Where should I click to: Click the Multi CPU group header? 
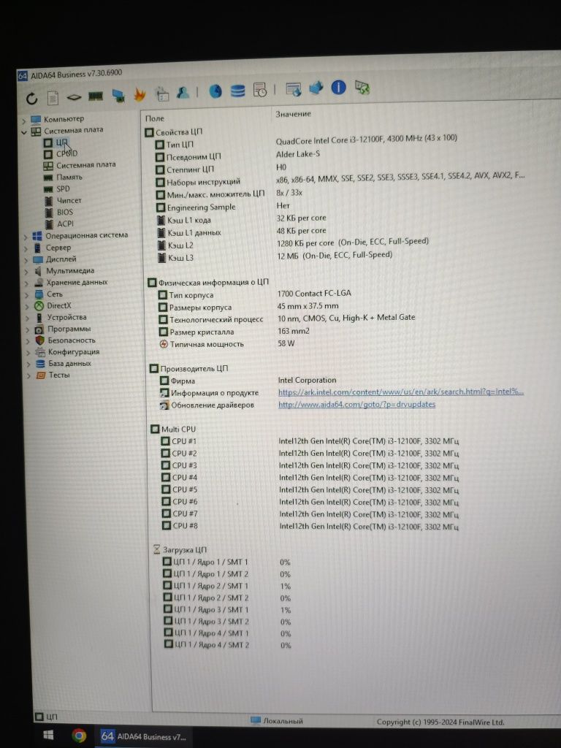coord(173,429)
